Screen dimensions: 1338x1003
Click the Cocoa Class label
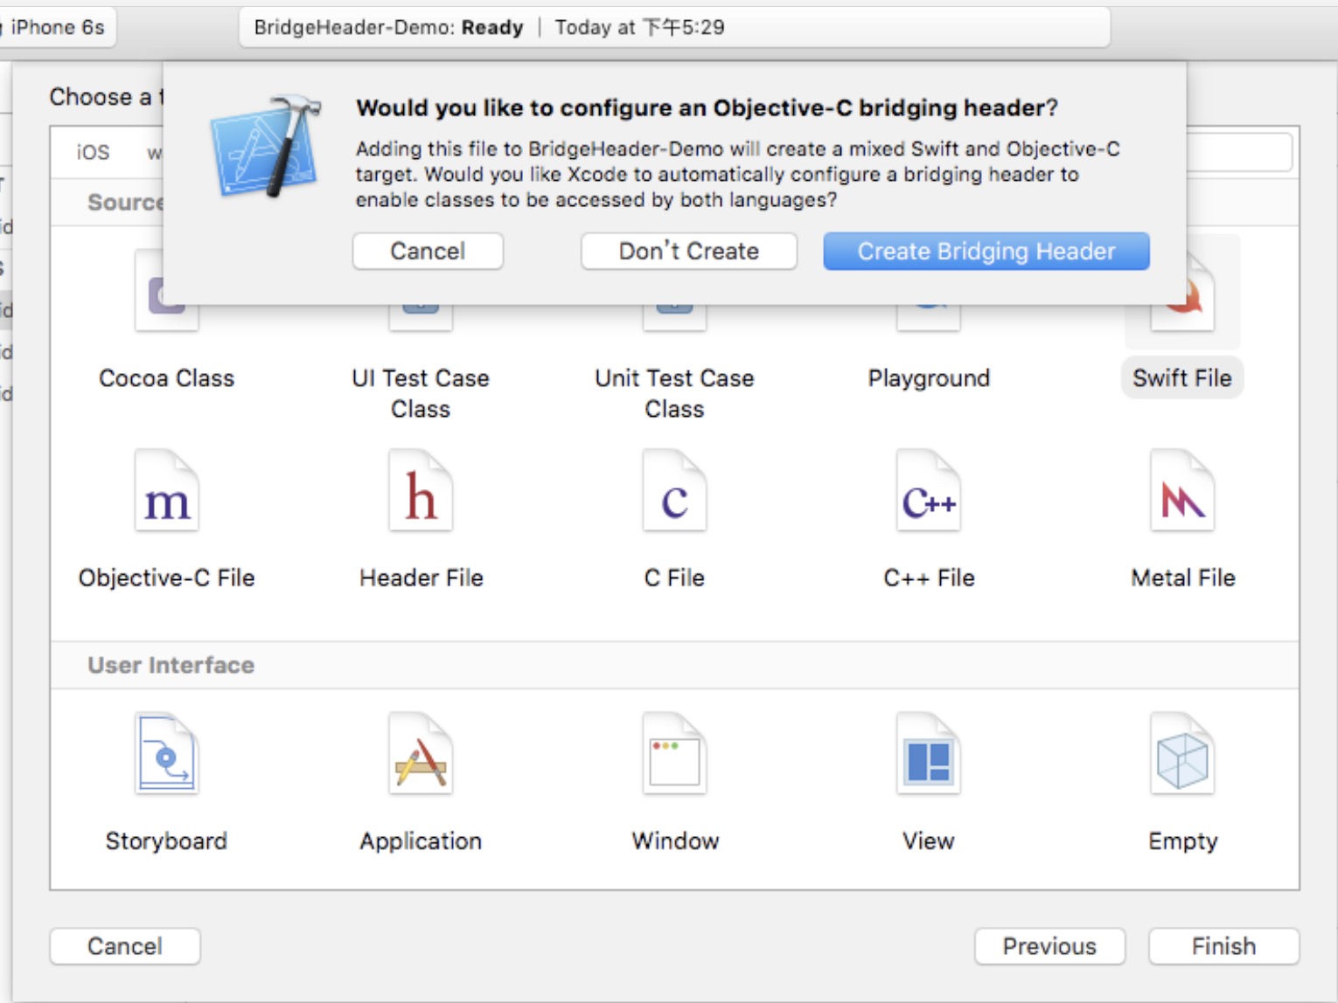click(x=167, y=378)
